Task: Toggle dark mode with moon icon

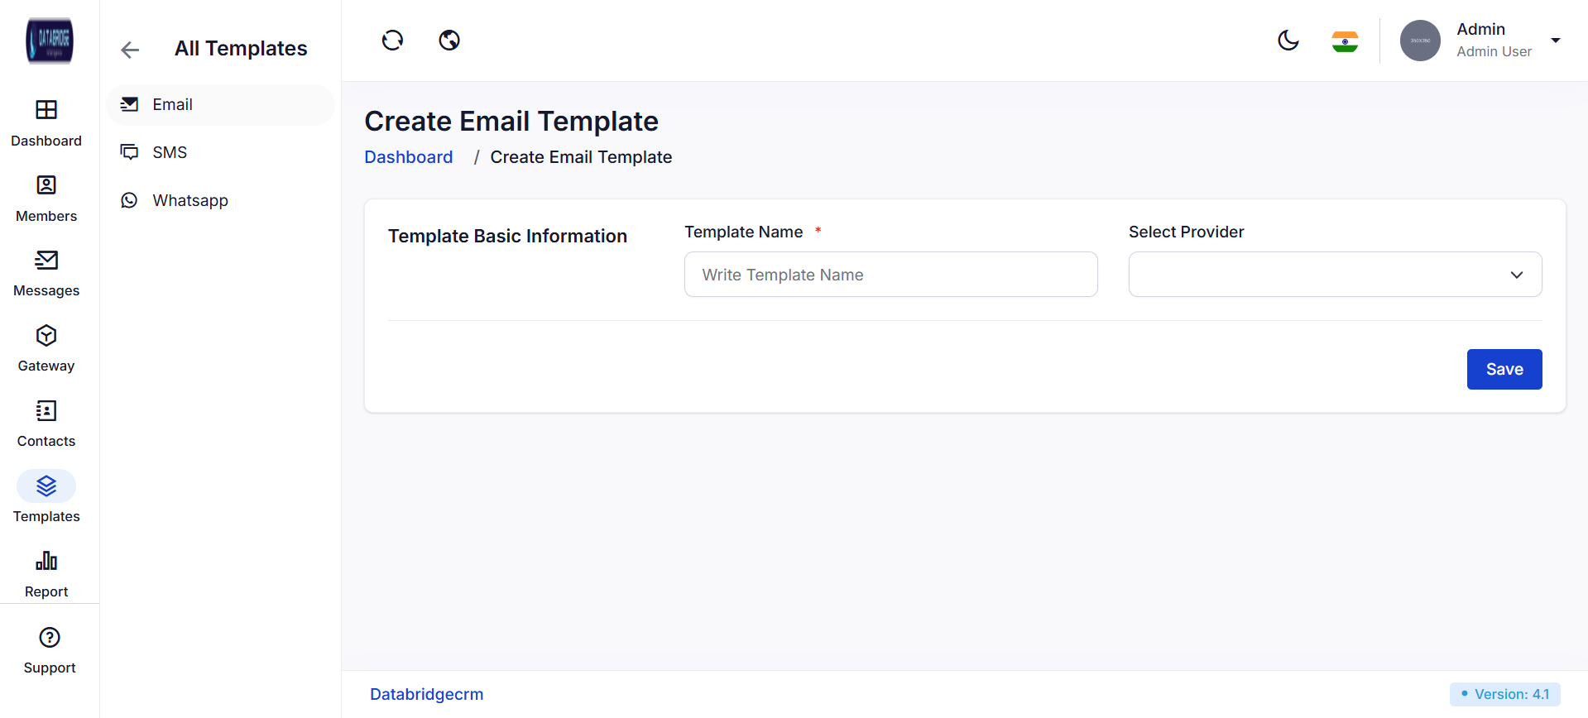Action: pyautogui.click(x=1288, y=40)
